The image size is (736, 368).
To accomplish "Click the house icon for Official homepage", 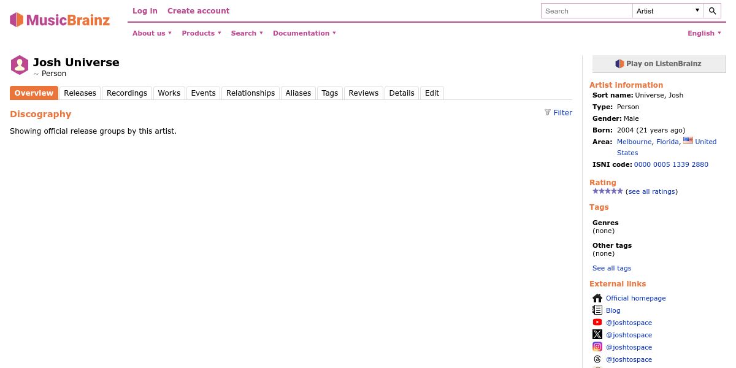I will click(x=597, y=298).
